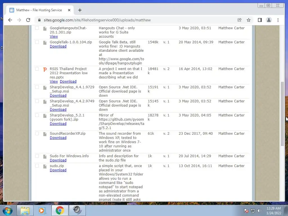Click the file icon beside GoogleHangoutsChat zip
The width and height of the screenshot is (288, 216).
click(45, 28)
